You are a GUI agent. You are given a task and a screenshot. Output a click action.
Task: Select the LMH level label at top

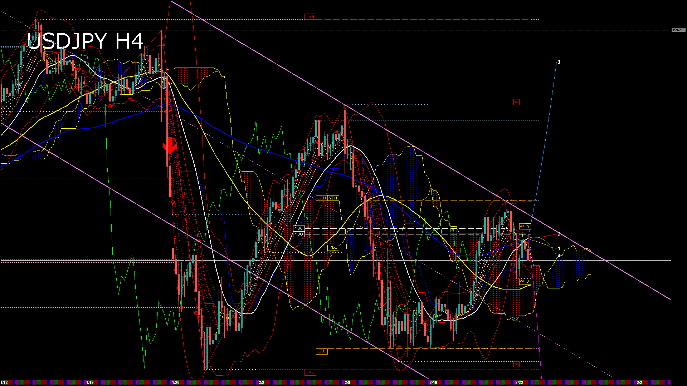coord(310,17)
